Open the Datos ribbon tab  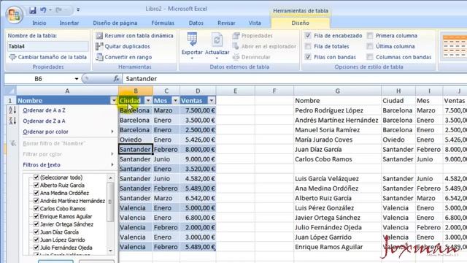click(x=196, y=23)
